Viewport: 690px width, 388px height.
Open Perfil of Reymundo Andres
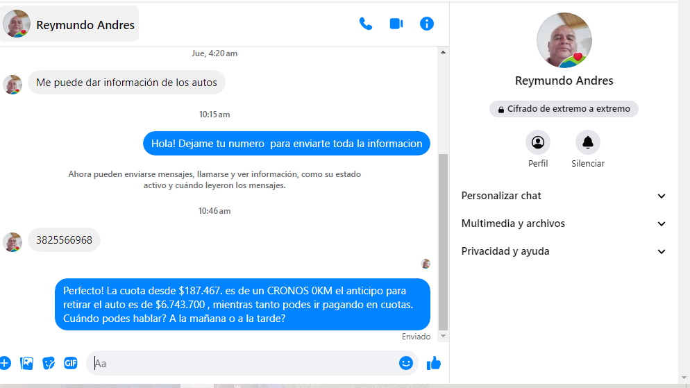pos(537,142)
